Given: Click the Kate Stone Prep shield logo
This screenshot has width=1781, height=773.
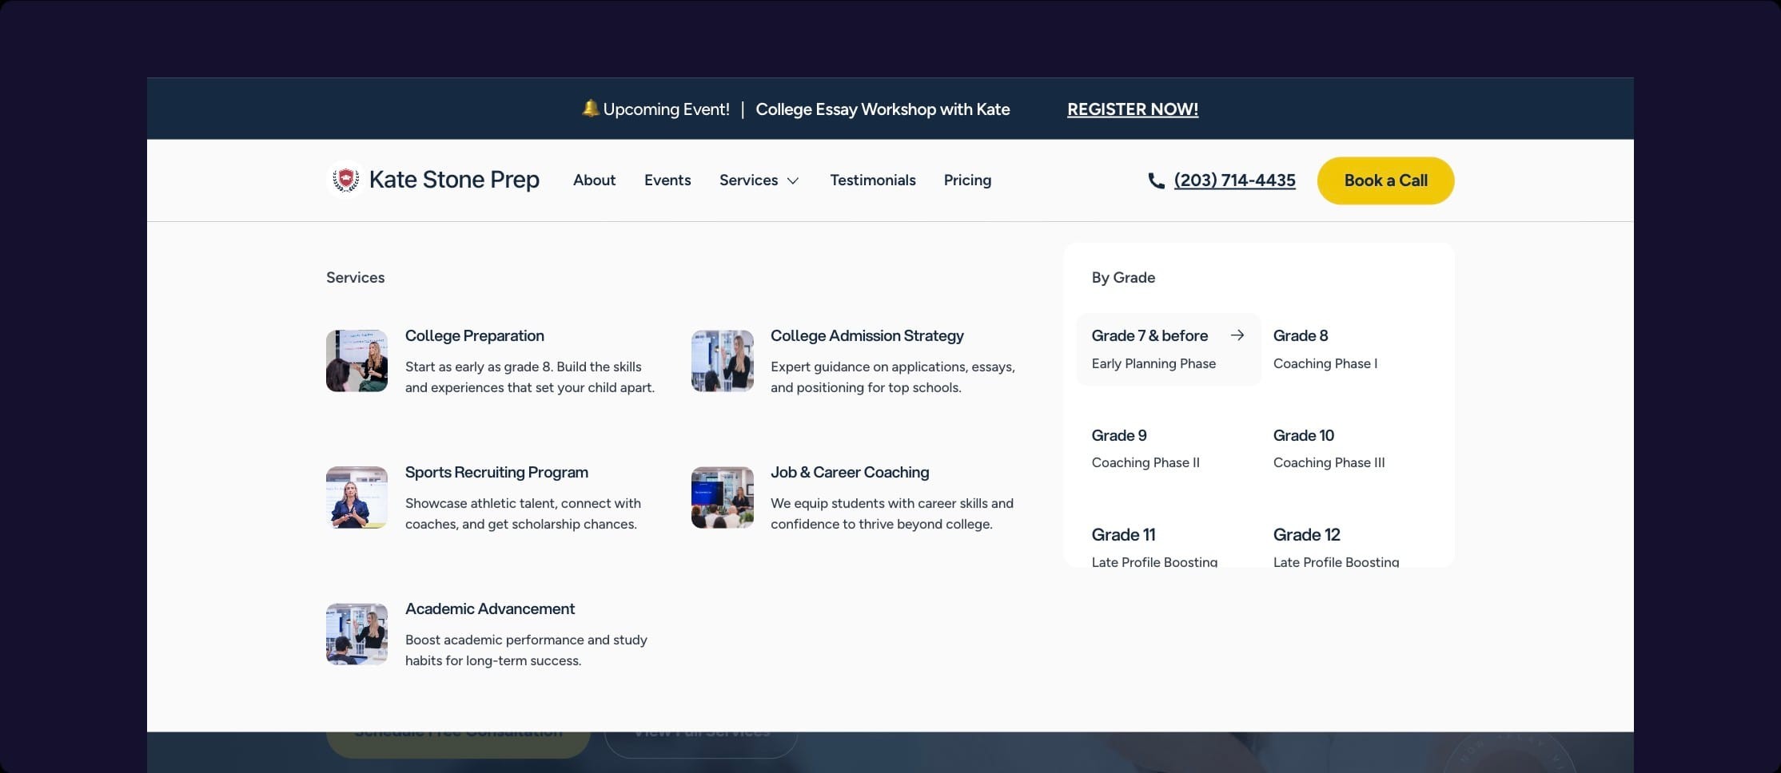Looking at the screenshot, I should pos(346,180).
